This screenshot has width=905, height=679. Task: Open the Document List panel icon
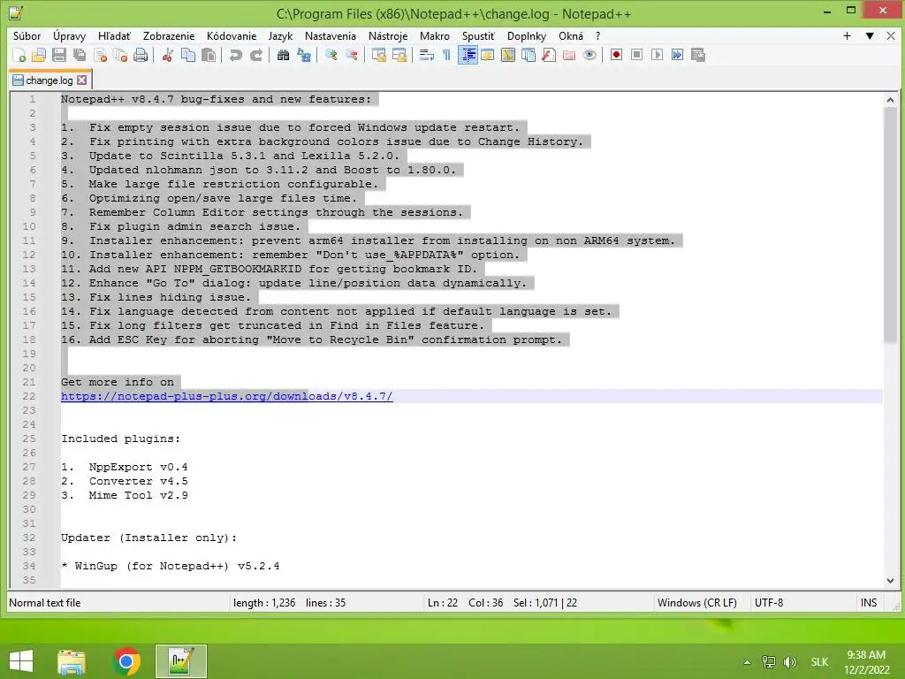529,55
